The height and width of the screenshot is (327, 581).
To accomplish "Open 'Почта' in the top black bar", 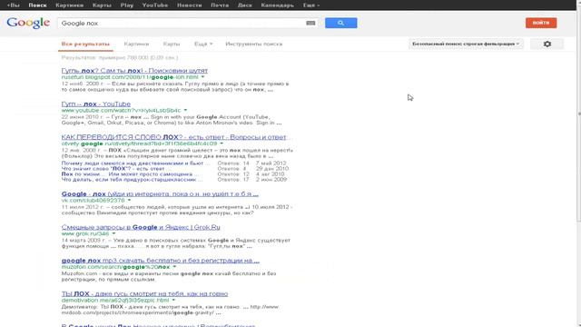I will pos(220,5).
